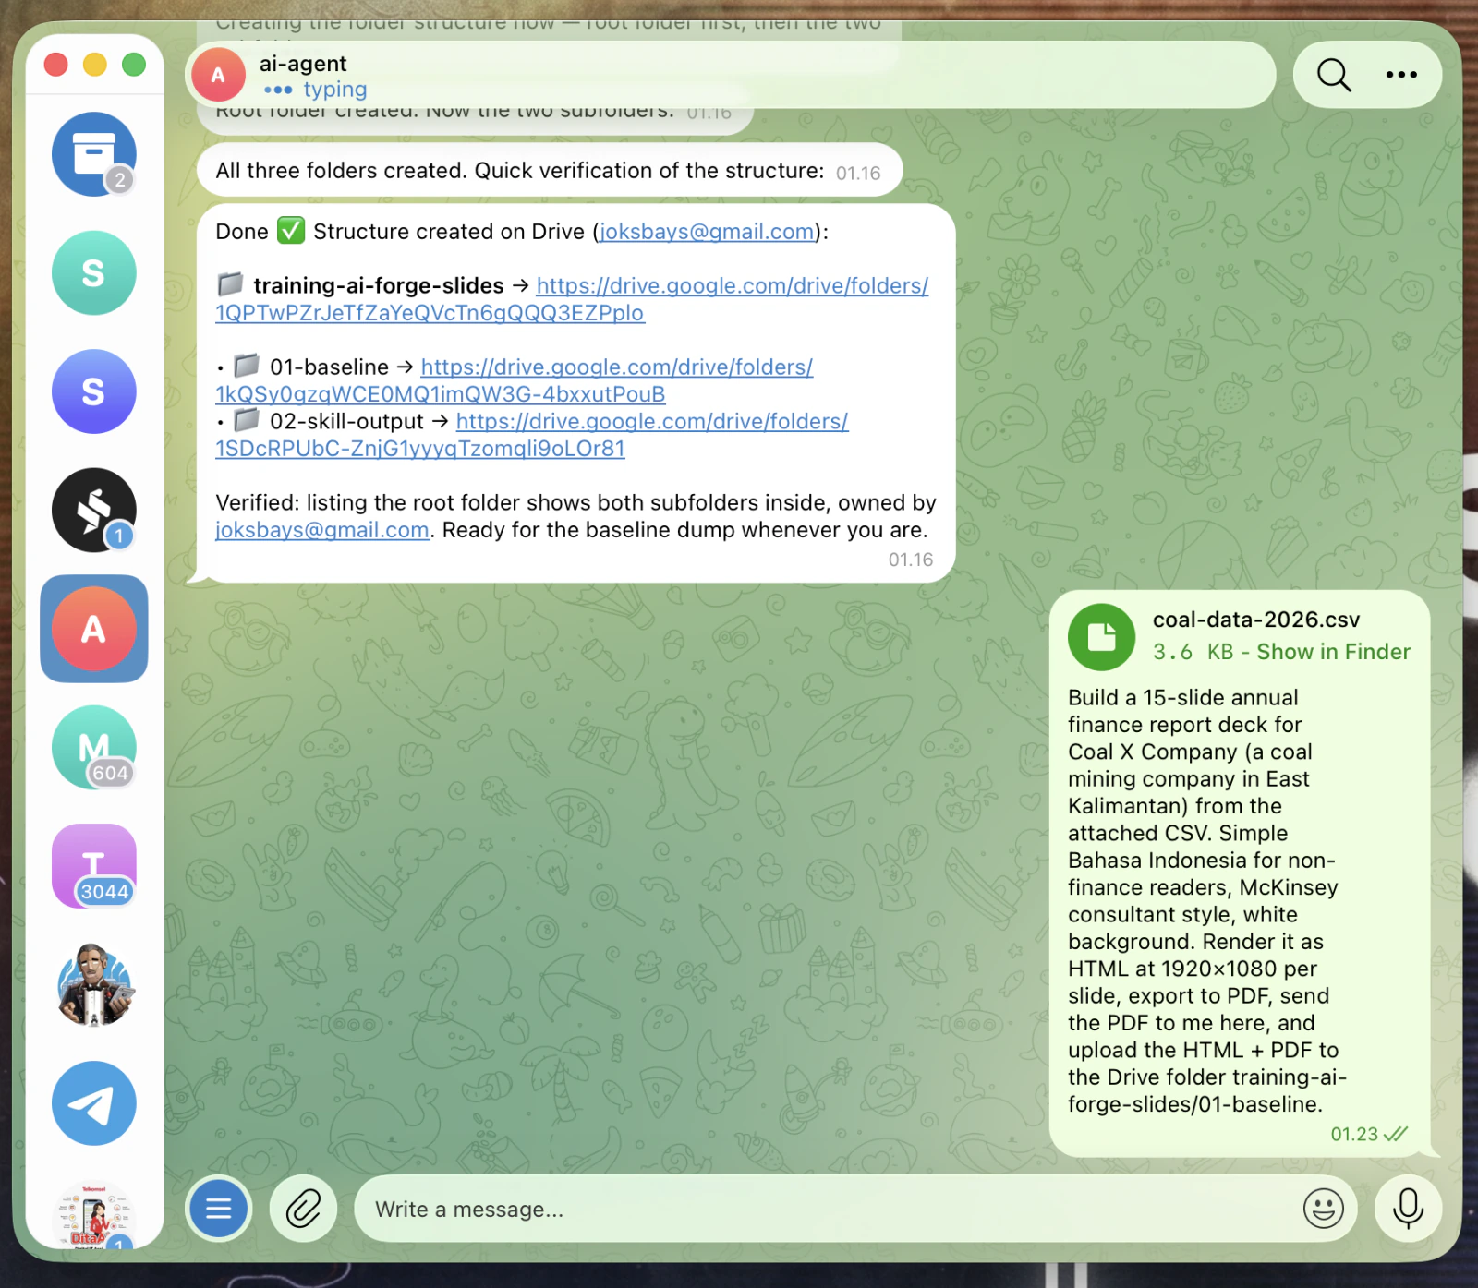This screenshot has width=1478, height=1288.
Task: Click the 'All three folders created' message
Action: coord(549,171)
